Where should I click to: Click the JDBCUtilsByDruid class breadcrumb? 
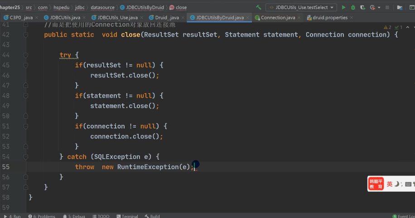point(142,7)
